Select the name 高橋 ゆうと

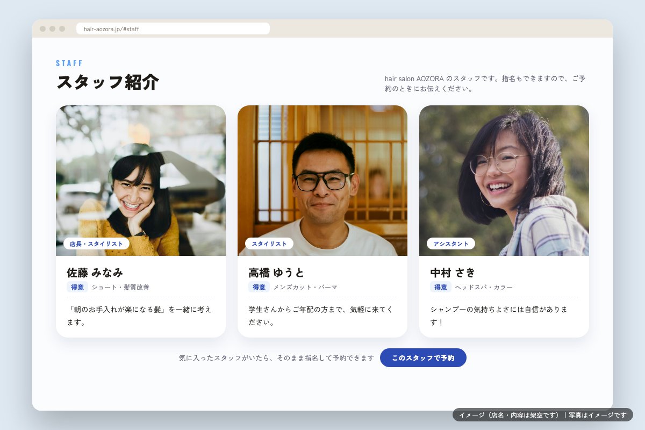click(276, 273)
